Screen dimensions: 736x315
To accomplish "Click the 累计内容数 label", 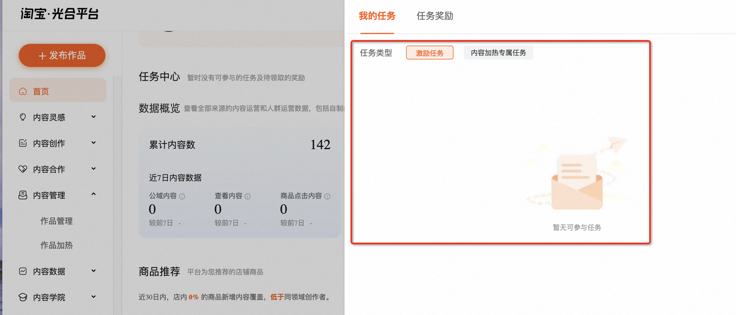I will pyautogui.click(x=172, y=145).
